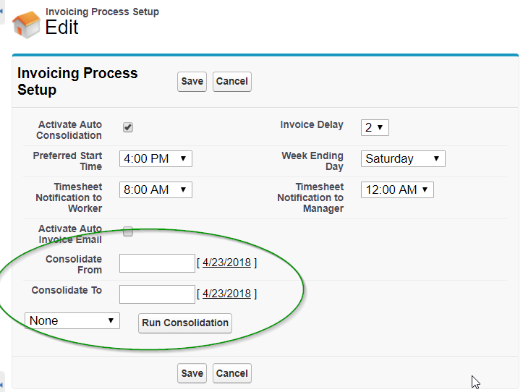Viewport: 523px width, 392px height.
Task: Click the Invoicing Process Setup heading text
Action: point(77,82)
